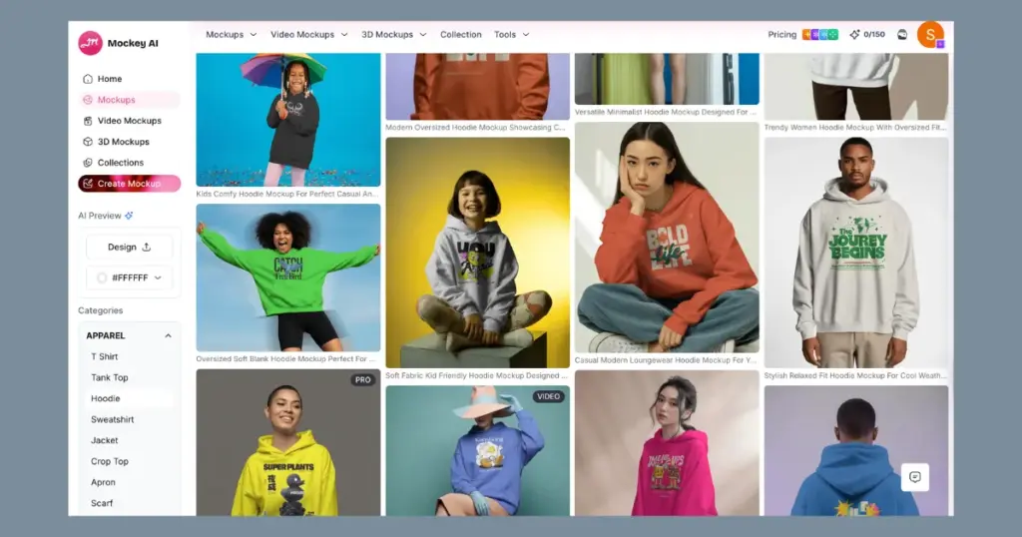The height and width of the screenshot is (537, 1022).
Task: Click the icon left of the profile avatar
Action: tap(902, 35)
